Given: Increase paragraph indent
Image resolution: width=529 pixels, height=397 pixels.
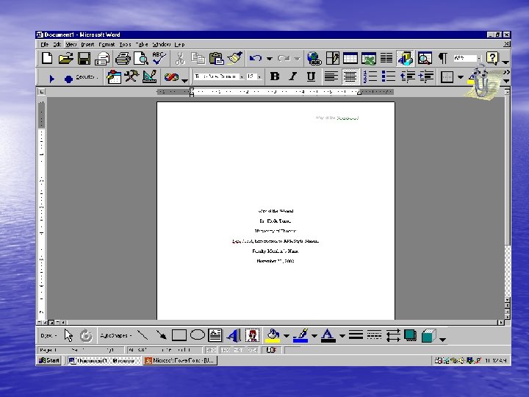Looking at the screenshot, I should coord(425,76).
